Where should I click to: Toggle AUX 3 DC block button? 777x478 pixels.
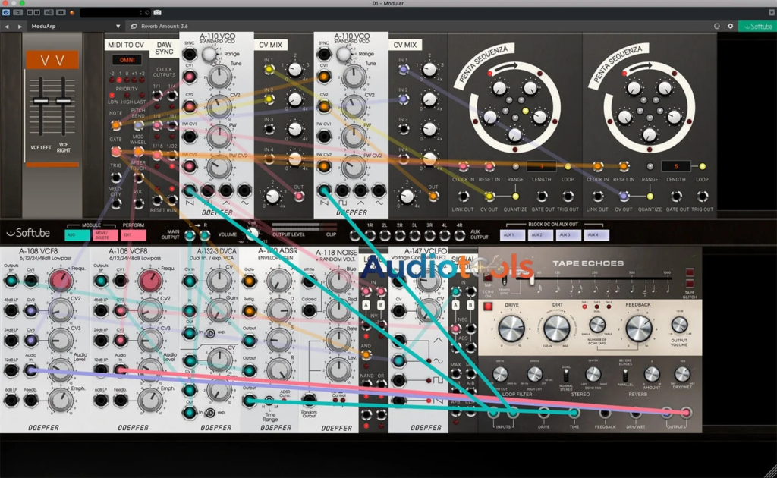(x=568, y=234)
